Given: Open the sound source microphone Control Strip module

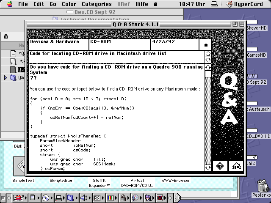Looking at the screenshot, I should pos(137,198).
